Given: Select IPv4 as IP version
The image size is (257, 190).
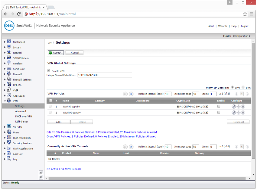Looking at the screenshot, I should [x=232, y=87].
